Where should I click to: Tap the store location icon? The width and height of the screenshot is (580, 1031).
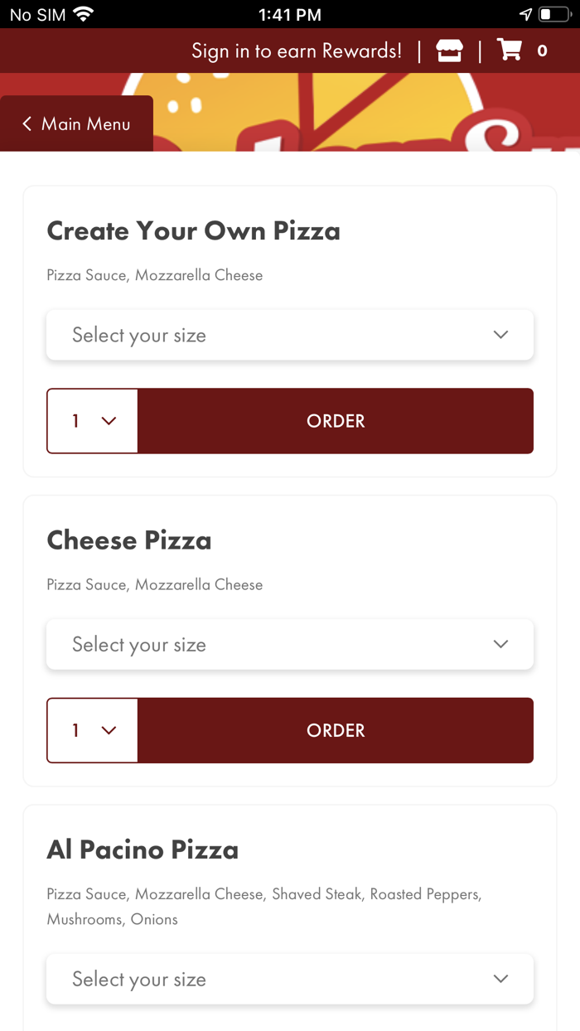pos(449,51)
